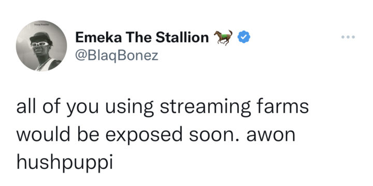Open the circular profile avatar photo
This screenshot has height=186, width=373.
point(41,46)
